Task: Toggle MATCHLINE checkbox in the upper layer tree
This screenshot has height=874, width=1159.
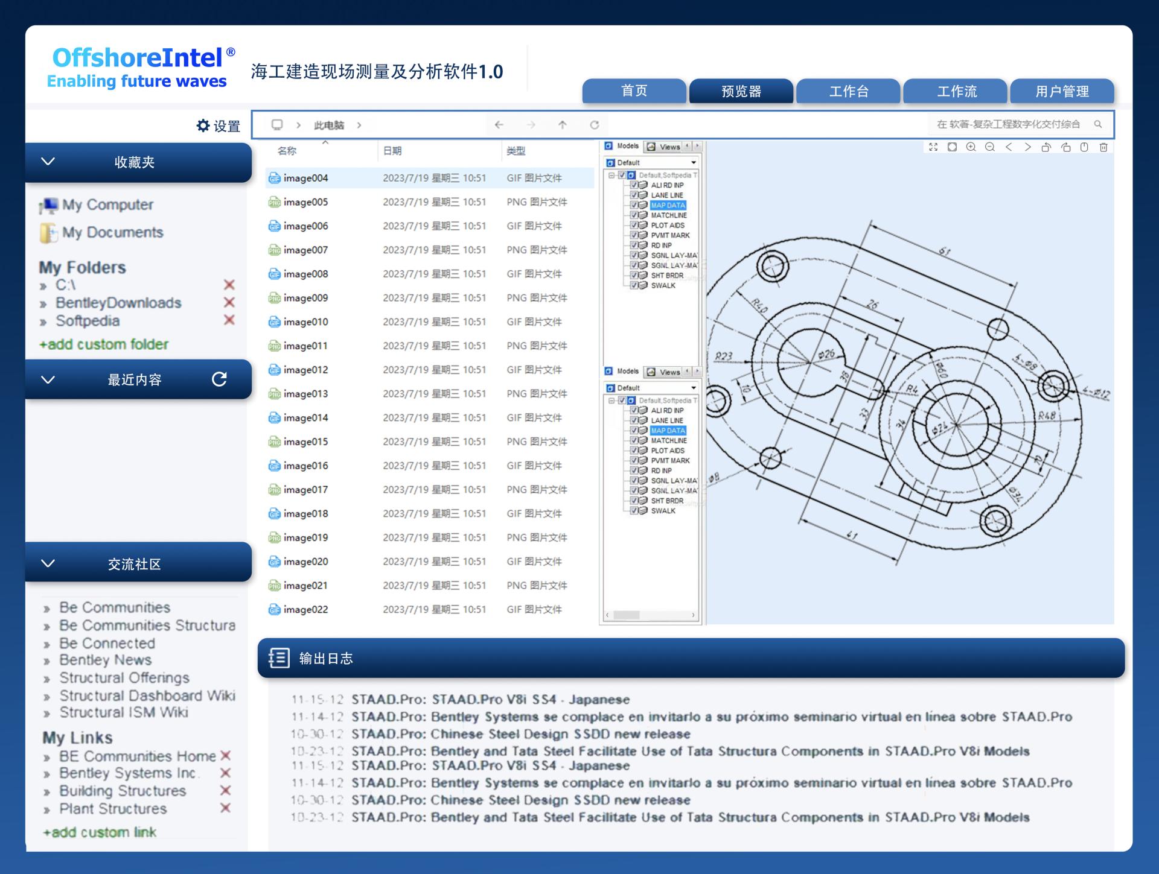Action: (x=634, y=215)
